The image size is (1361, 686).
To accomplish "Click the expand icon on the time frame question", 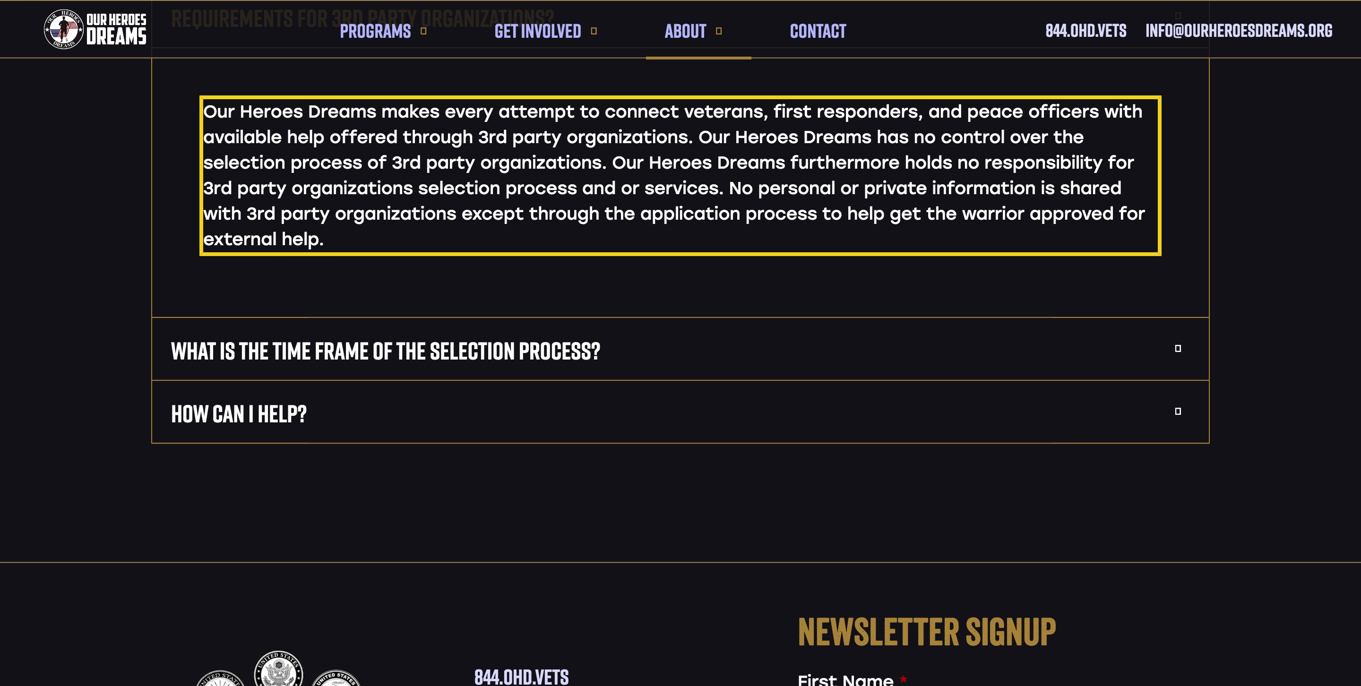I will click(1178, 349).
